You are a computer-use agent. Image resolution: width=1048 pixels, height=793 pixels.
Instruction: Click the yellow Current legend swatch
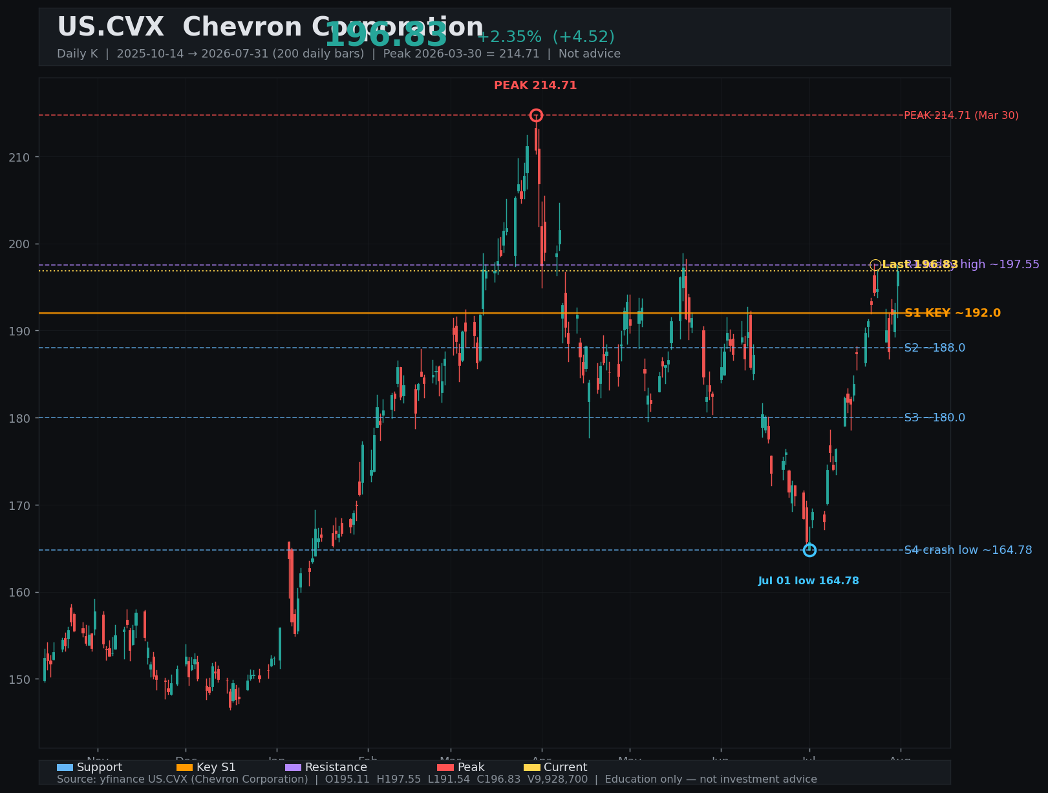tap(531, 767)
